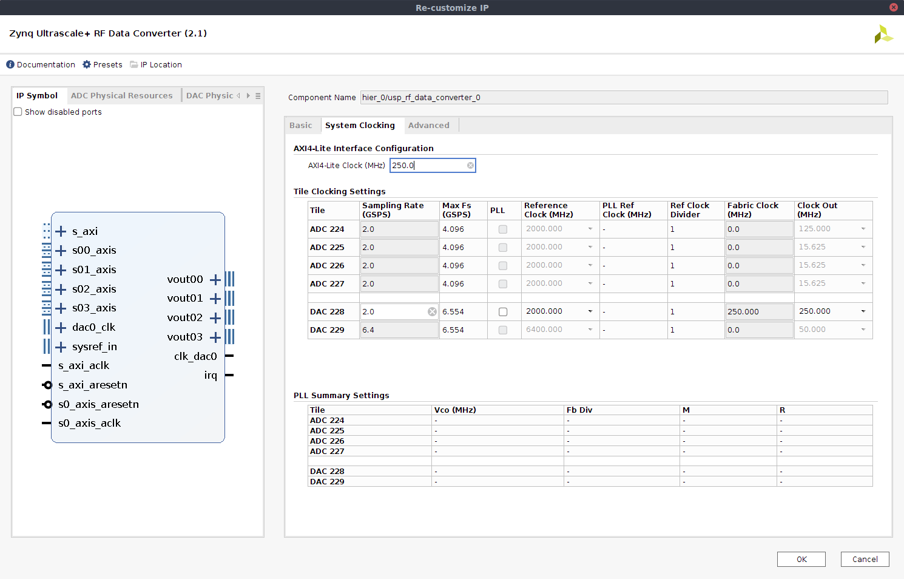904x579 pixels.
Task: Switch to the Advanced tab
Action: (429, 126)
